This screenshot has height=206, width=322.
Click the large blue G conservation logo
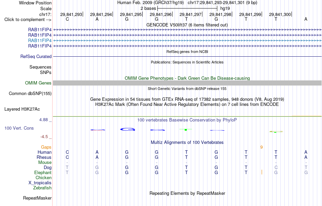127,129
